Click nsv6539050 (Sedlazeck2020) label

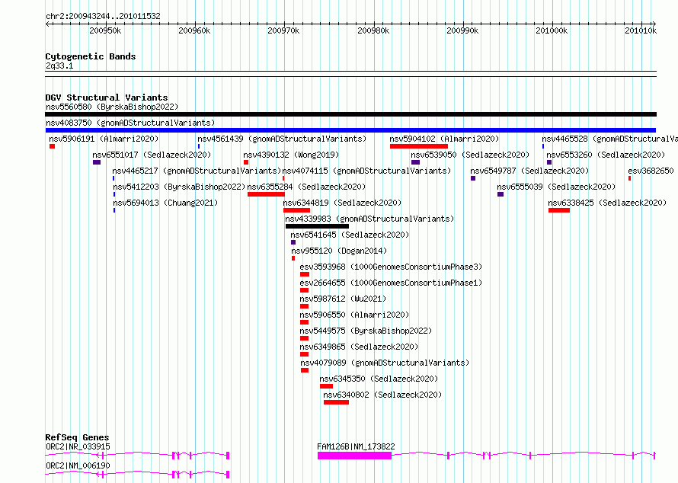click(470, 155)
